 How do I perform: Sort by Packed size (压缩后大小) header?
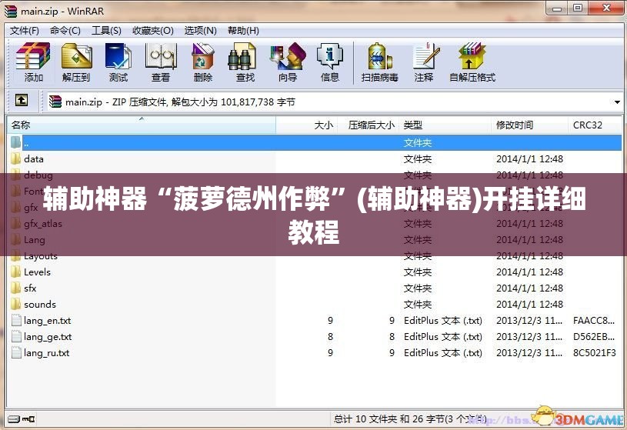click(369, 125)
